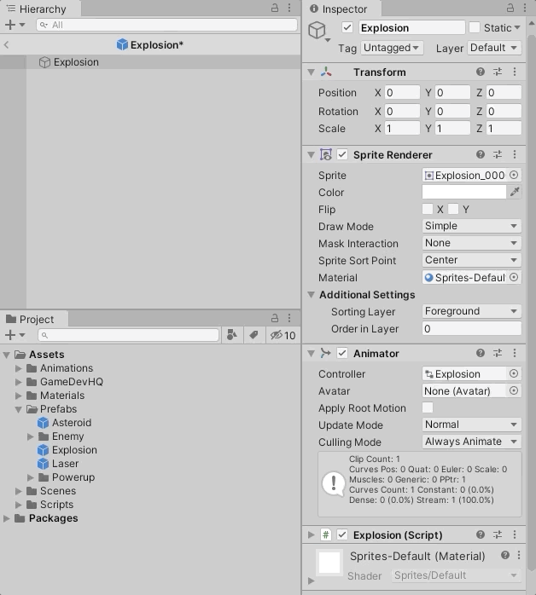Viewport: 536px width, 595px height.
Task: Click the Sprite Renderer Color swatch
Action: coord(463,192)
